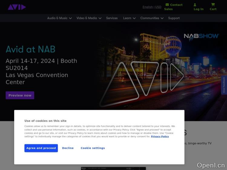Select the English language link
The image size is (227, 170).
[148, 7]
